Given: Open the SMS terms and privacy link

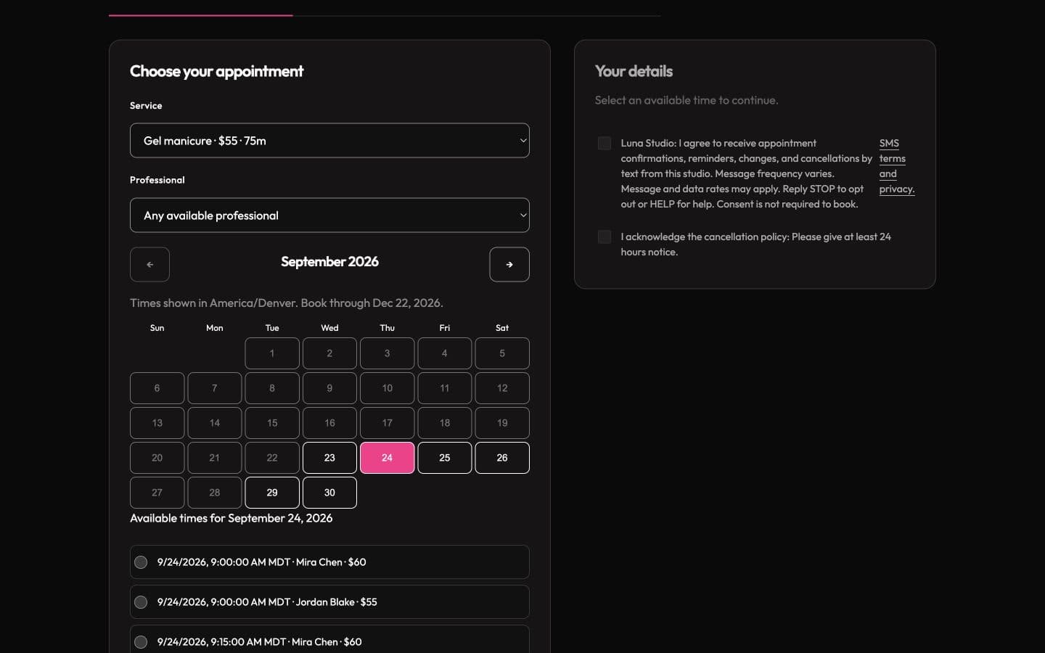Looking at the screenshot, I should click(896, 166).
